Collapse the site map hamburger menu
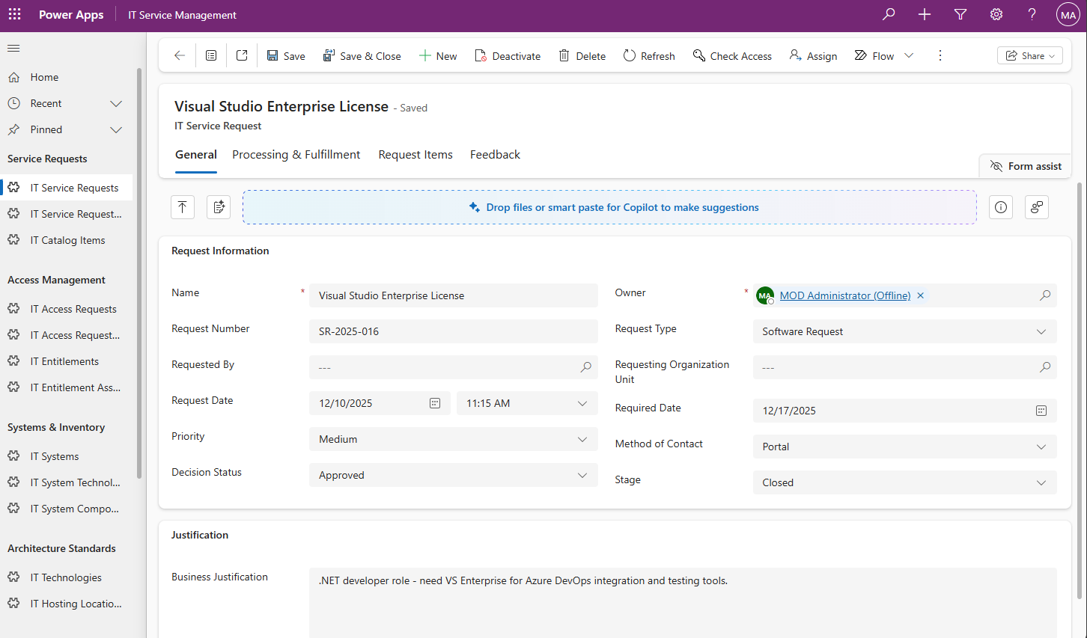Screen dimensions: 1087x638 (x=13, y=49)
